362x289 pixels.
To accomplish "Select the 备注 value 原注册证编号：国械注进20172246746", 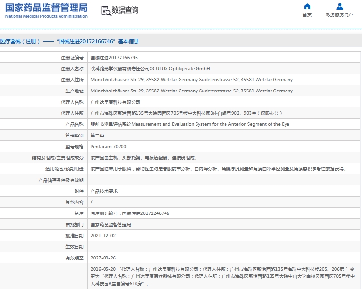I will click(x=130, y=213).
